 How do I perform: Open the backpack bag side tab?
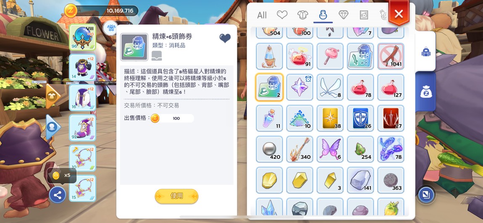point(426,52)
